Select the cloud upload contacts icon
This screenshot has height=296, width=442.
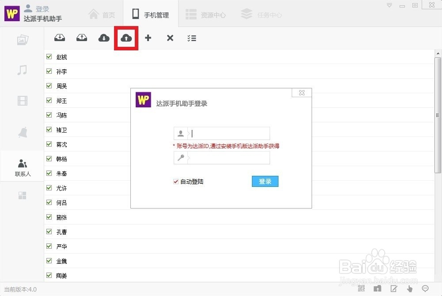click(x=126, y=38)
